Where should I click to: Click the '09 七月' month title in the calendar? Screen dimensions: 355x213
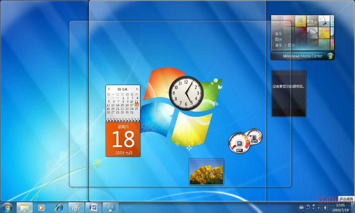[x=122, y=89]
